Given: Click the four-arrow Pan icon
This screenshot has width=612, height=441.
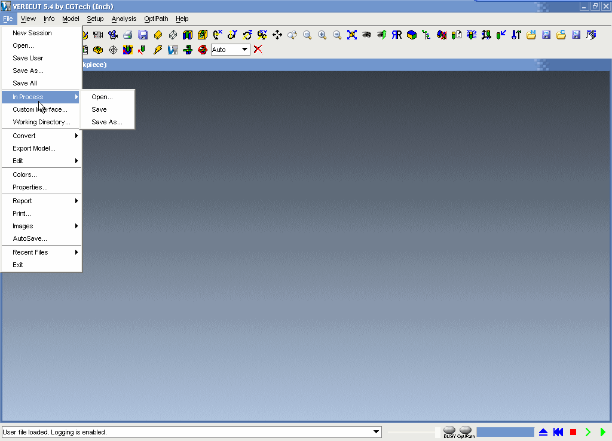Looking at the screenshot, I should click(277, 35).
